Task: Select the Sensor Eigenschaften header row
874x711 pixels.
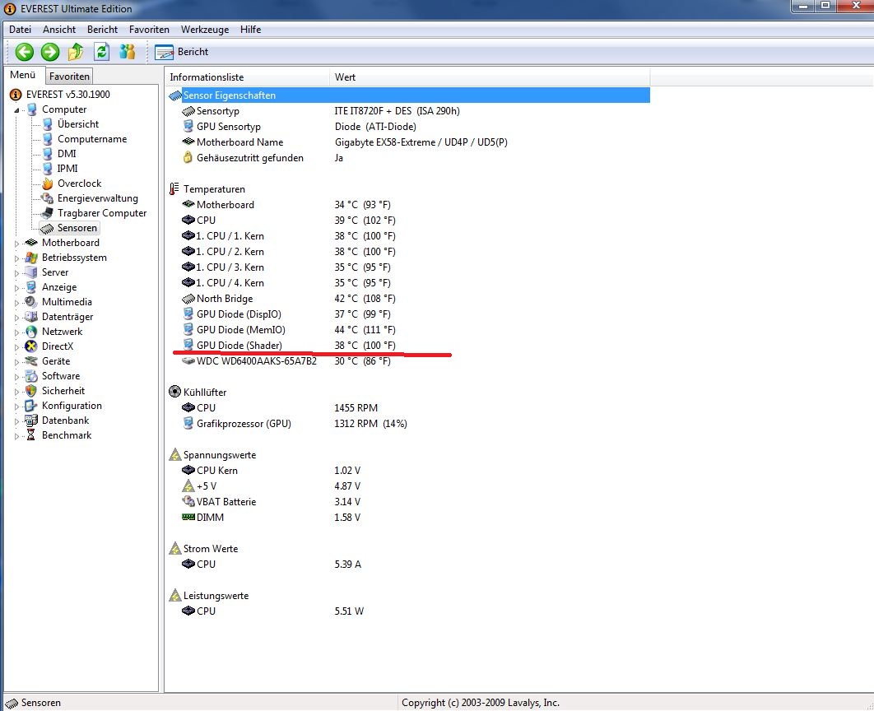Action: click(x=408, y=95)
